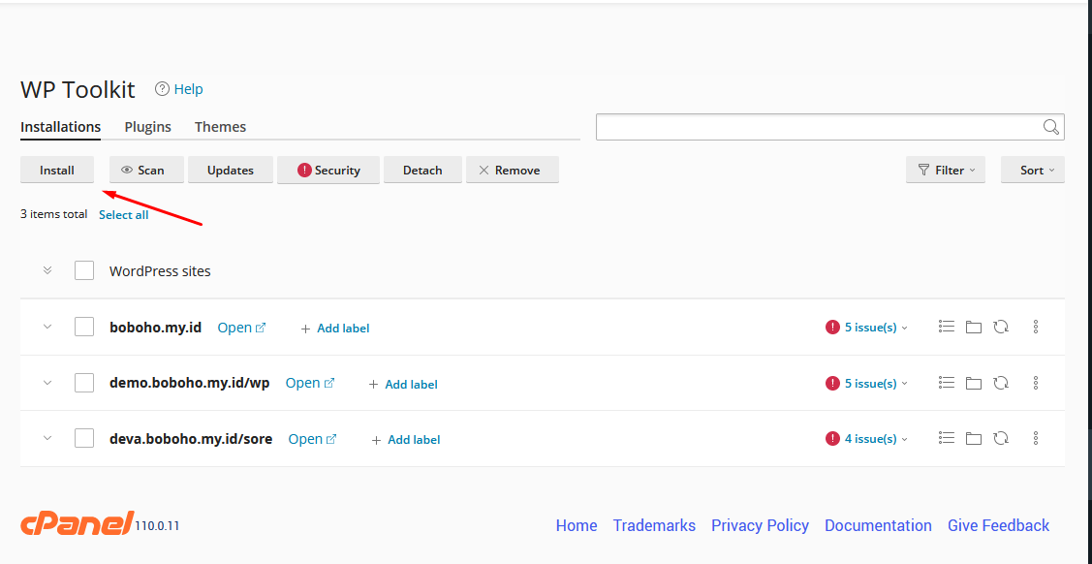Click the Select all link
Viewport: 1092px width, 564px height.
tap(123, 214)
